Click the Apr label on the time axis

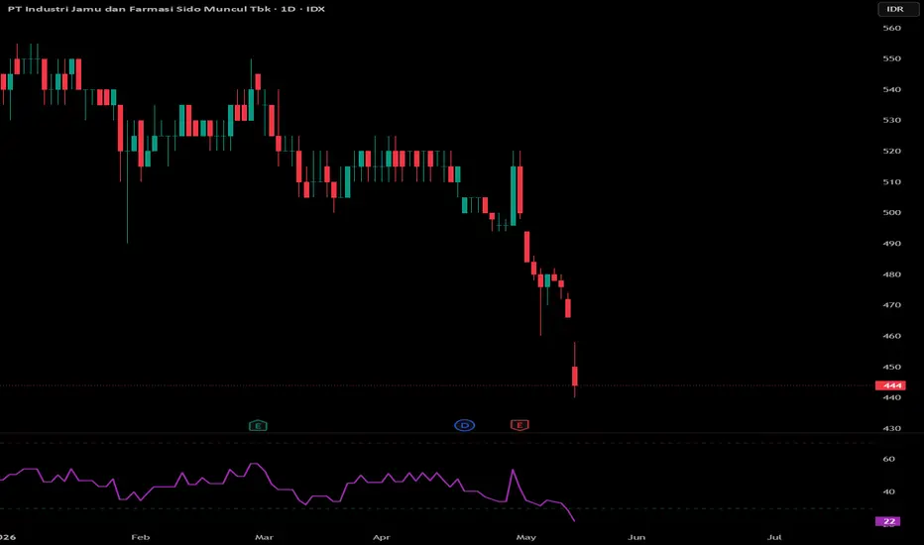pos(382,537)
